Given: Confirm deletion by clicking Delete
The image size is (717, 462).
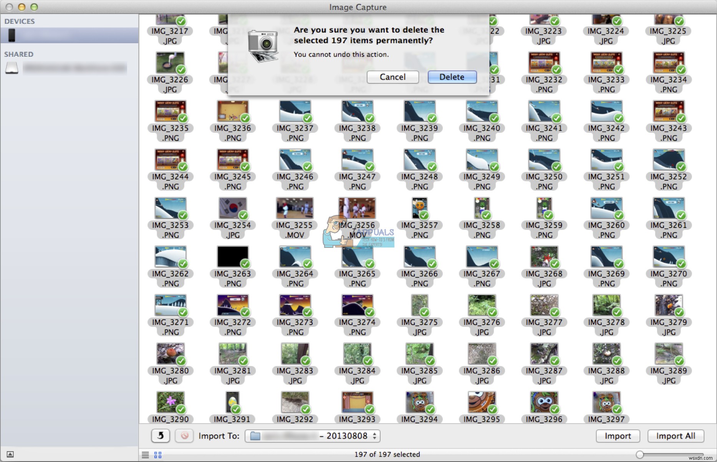Looking at the screenshot, I should (x=452, y=77).
